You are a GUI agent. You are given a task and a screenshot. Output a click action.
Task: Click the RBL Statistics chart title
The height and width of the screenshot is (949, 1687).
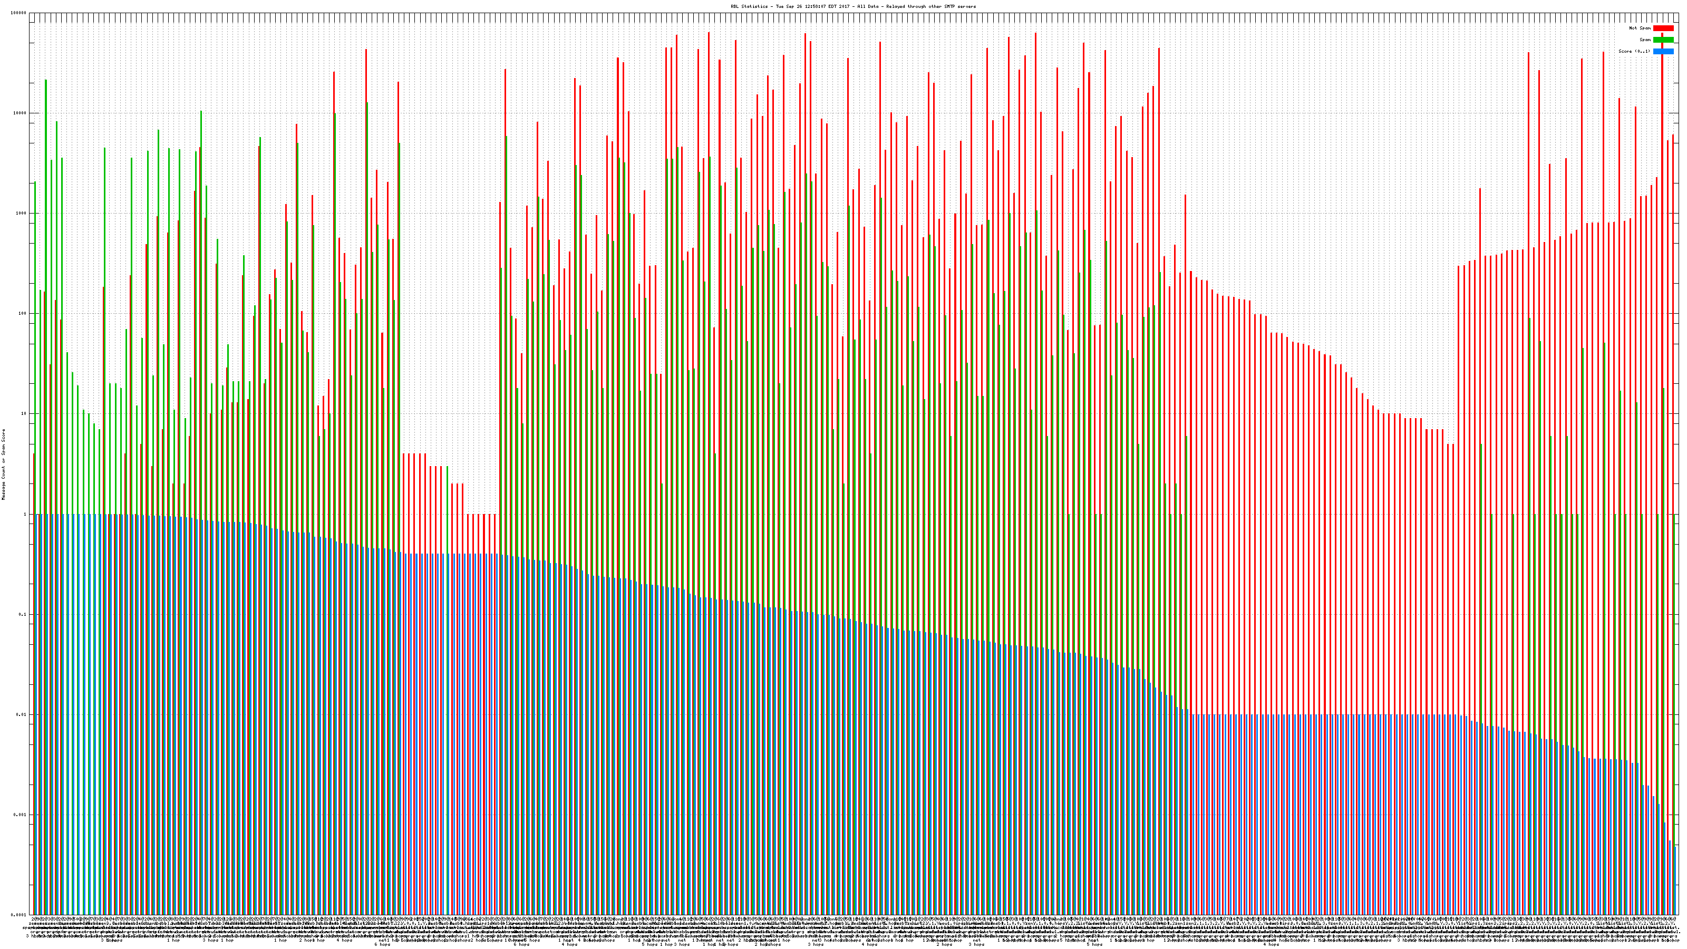click(852, 6)
